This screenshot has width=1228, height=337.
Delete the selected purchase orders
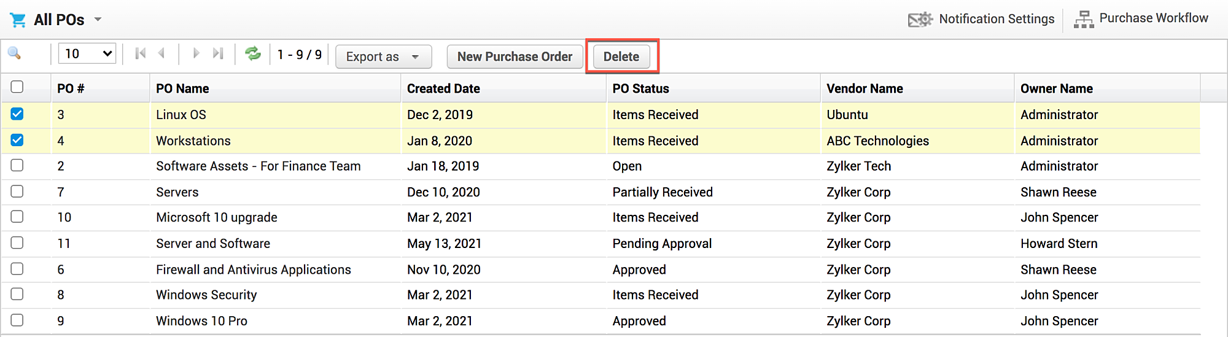pos(621,56)
